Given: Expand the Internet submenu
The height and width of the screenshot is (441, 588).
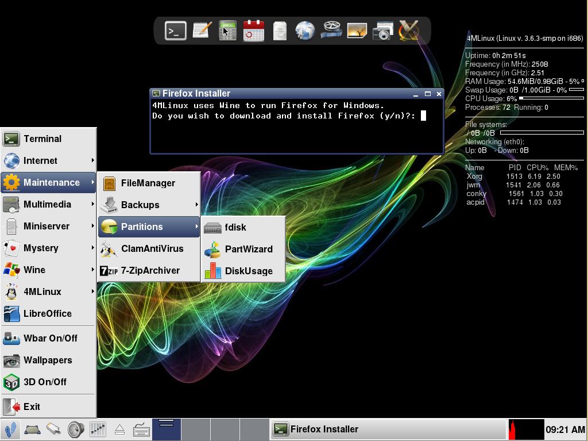Looking at the screenshot, I should click(48, 160).
